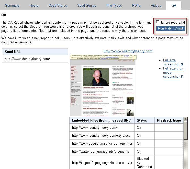Select the style.css embedded file row
Image resolution: width=190 pixels, height=169 pixels.
tap(101, 135)
